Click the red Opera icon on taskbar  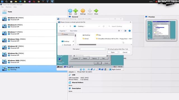(34, 1)
